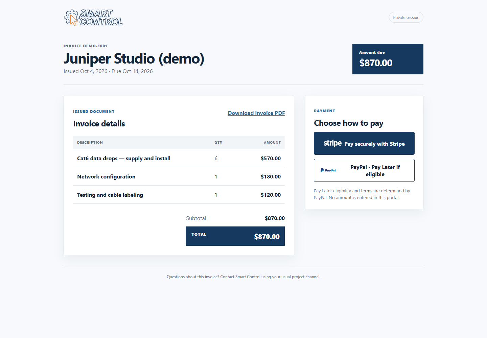Viewport: 487px width, 338px height.
Task: Select Testing and cable labeling text
Action: point(110,195)
